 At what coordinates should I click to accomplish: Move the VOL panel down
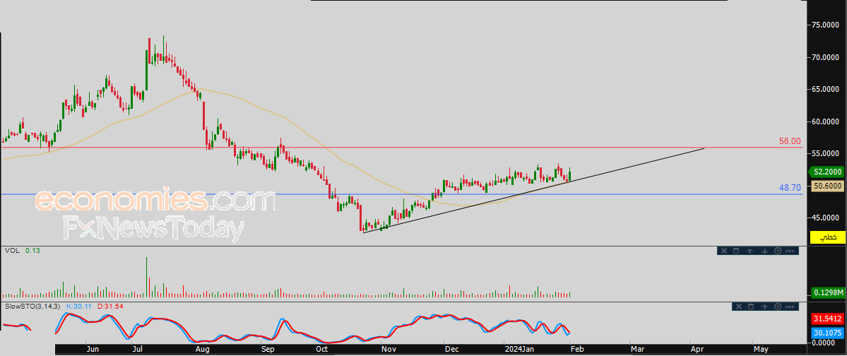click(x=764, y=251)
